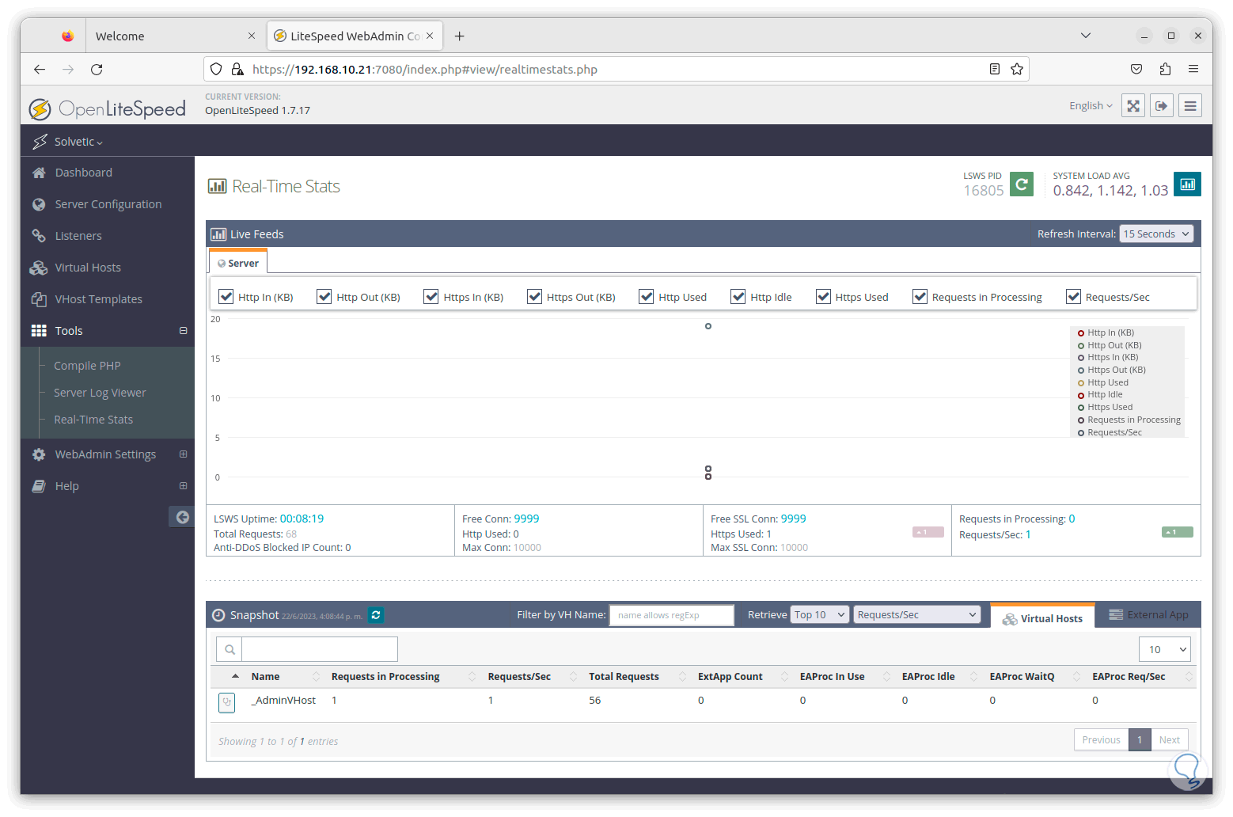
Task: Uncheck the Http In (KB) checkbox
Action: pos(226,297)
